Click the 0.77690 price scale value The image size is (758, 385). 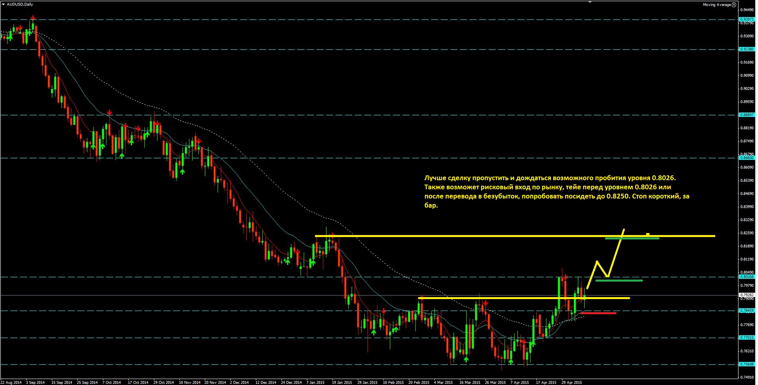[x=747, y=325]
